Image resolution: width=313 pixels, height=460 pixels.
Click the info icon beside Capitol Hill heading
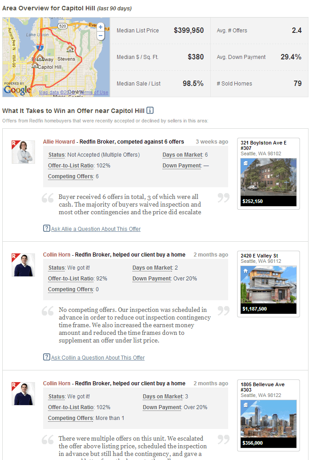click(150, 110)
